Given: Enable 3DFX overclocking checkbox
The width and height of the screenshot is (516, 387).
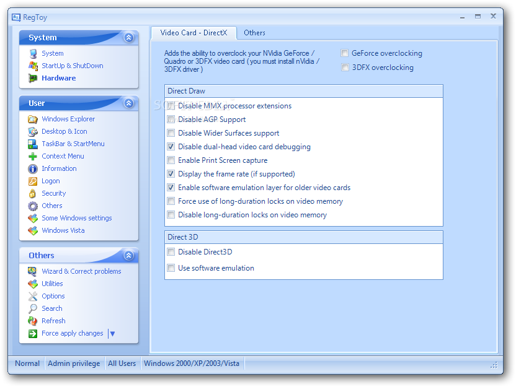Looking at the screenshot, I should pyautogui.click(x=345, y=67).
